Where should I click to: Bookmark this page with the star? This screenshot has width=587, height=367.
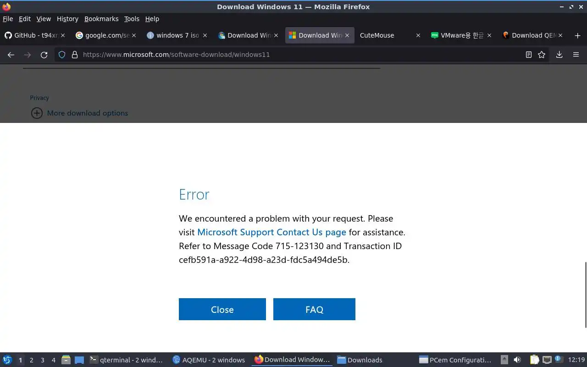[542, 55]
